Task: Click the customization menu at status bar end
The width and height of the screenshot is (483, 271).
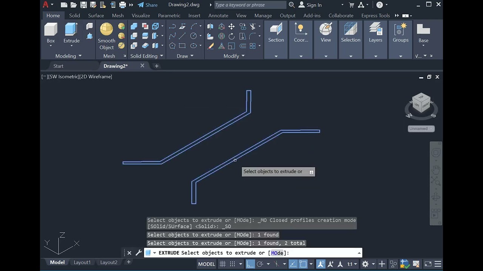Action: click(x=438, y=264)
